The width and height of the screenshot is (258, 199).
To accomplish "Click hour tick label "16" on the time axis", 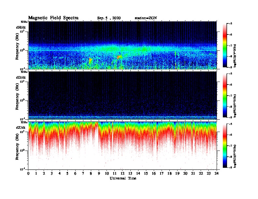I will 154,174.
